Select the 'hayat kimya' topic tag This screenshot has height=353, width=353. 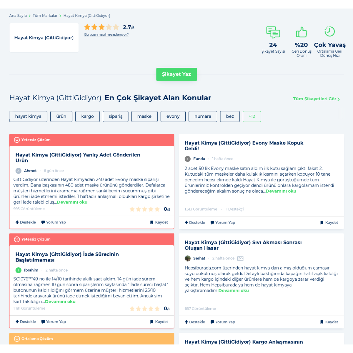click(x=28, y=116)
